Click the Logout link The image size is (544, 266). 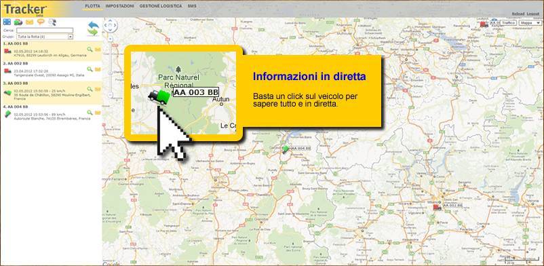[x=532, y=14]
